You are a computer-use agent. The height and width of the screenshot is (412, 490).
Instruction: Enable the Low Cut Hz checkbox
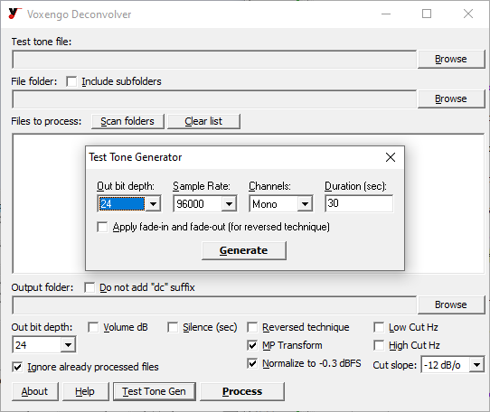379,328
